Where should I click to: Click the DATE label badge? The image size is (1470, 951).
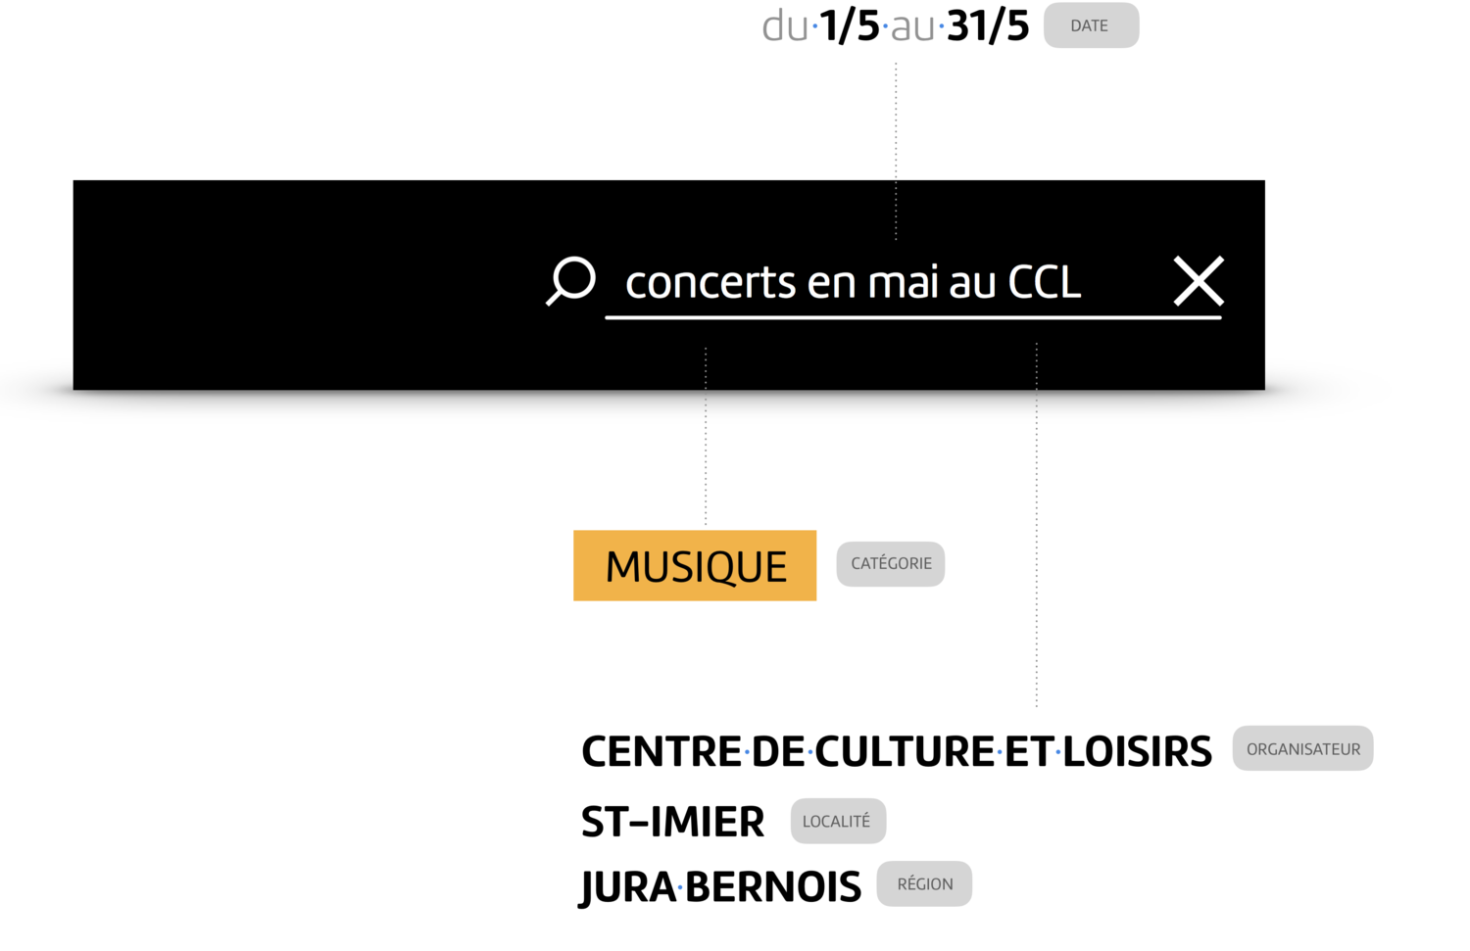coord(1091,25)
